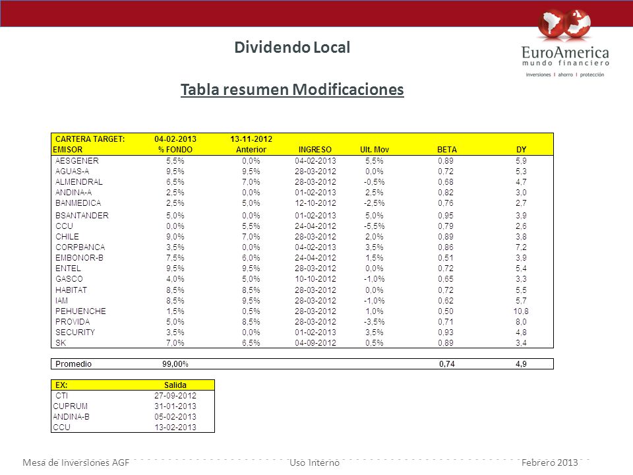
Task: Click the average DY value '4,9'
Action: pyautogui.click(x=521, y=364)
